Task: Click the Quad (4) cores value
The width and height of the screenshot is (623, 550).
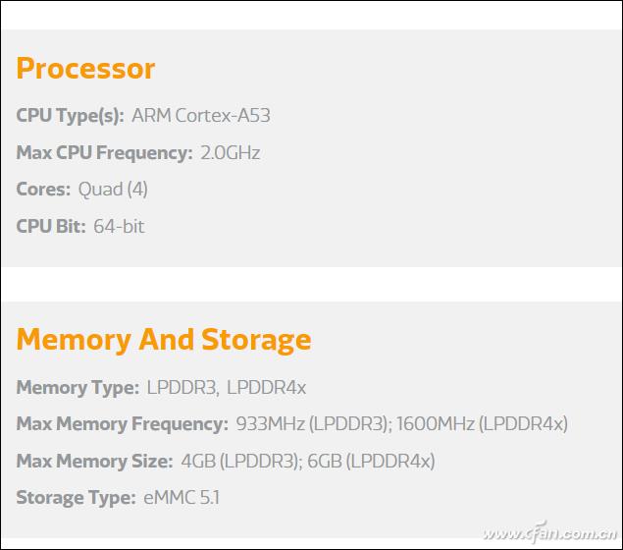Action: click(113, 190)
